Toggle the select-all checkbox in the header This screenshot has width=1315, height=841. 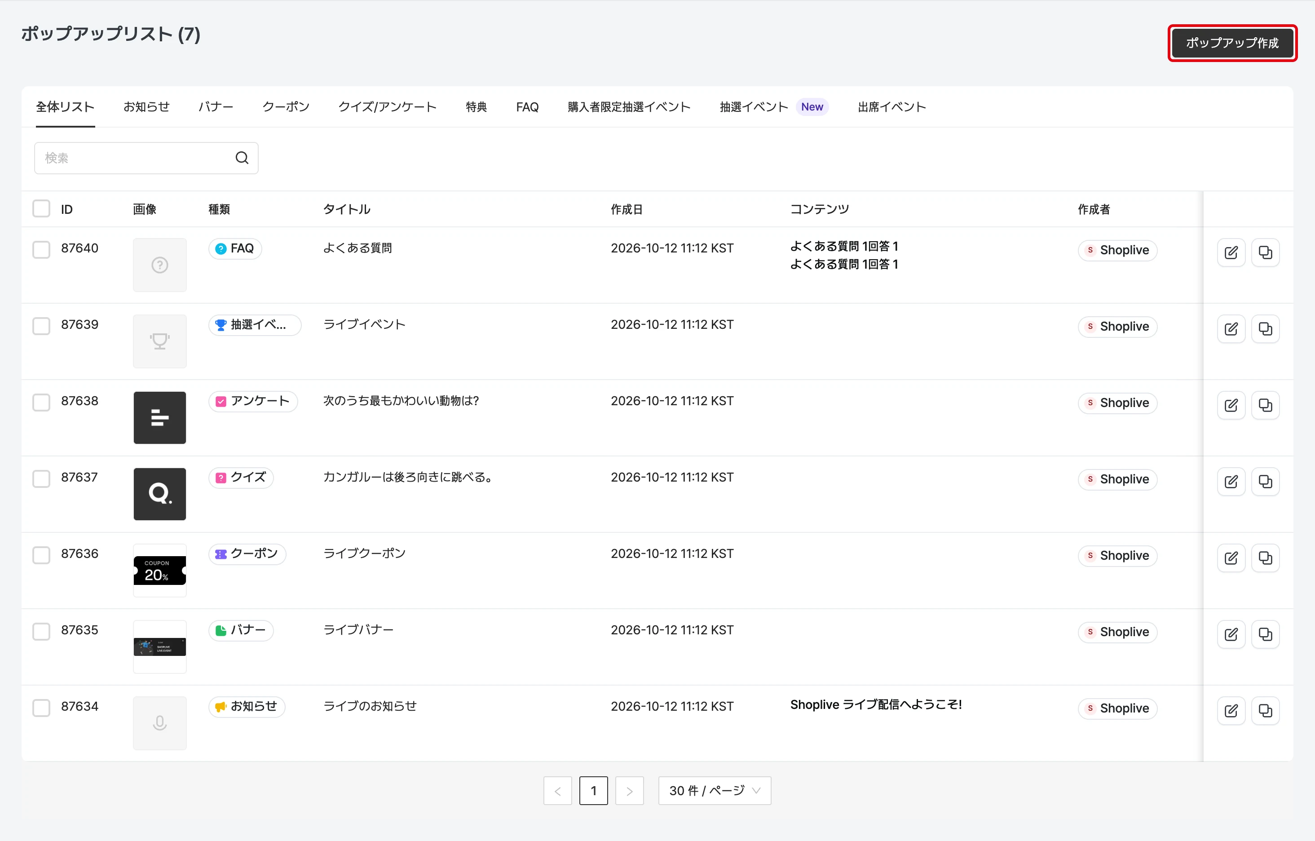[41, 208]
